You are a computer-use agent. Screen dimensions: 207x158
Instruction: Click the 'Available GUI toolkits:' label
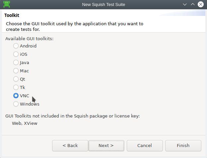(29, 39)
